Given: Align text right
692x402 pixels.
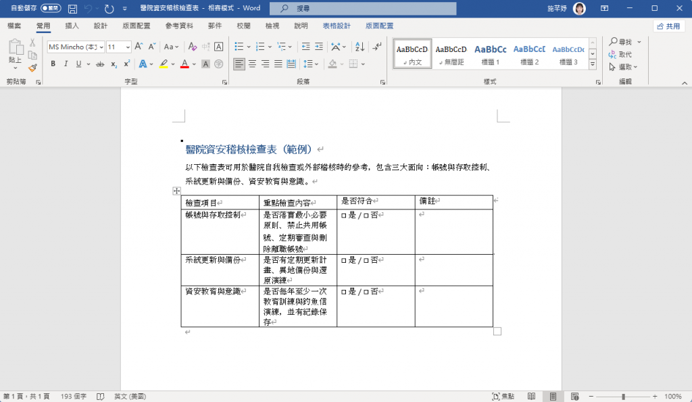Looking at the screenshot, I should pyautogui.click(x=265, y=64).
